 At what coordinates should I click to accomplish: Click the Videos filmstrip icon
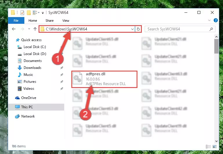tap(20, 89)
